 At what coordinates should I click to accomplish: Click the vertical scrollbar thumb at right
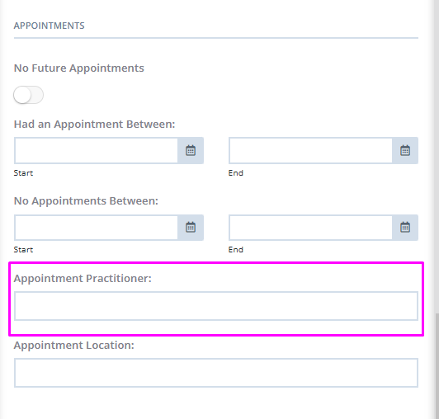coord(437,366)
